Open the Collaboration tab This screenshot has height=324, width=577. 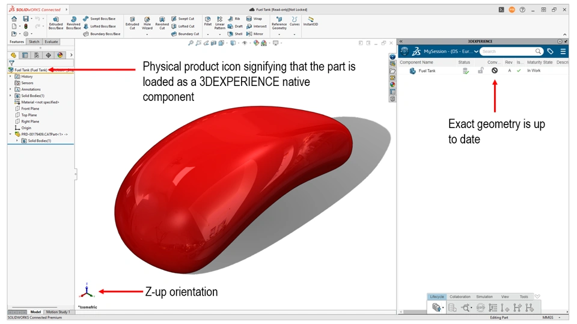[460, 297]
